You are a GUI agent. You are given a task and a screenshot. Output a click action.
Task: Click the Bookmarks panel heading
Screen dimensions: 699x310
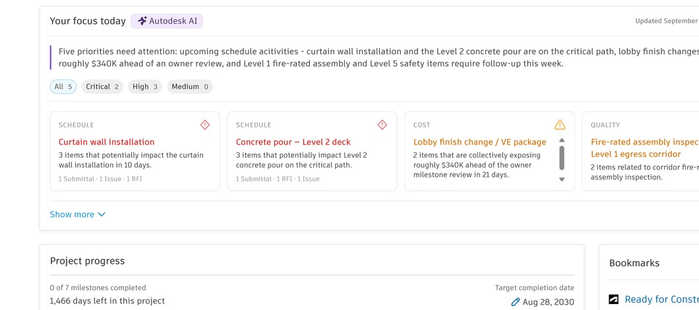(x=634, y=263)
